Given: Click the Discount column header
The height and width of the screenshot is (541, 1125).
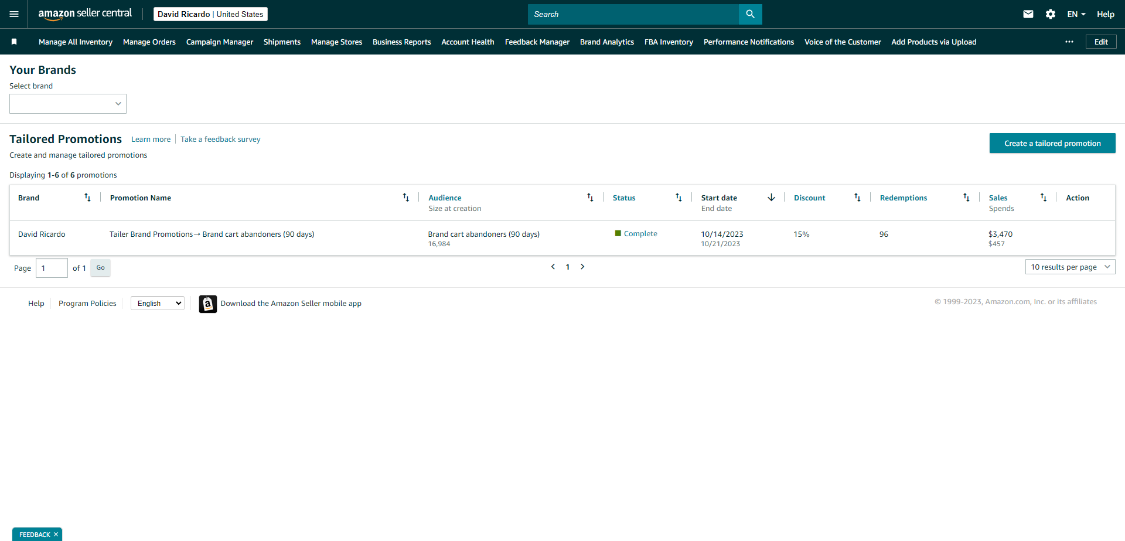Looking at the screenshot, I should 810,198.
